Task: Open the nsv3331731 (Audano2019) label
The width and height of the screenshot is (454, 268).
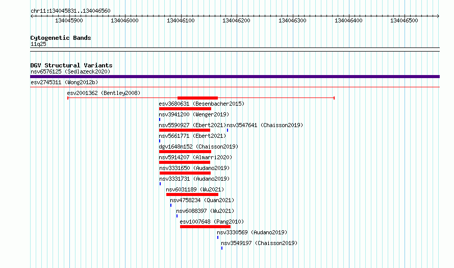Action: tap(194, 179)
